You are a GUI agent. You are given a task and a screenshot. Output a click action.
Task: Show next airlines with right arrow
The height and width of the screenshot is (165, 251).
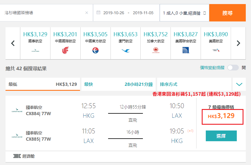click(x=238, y=43)
